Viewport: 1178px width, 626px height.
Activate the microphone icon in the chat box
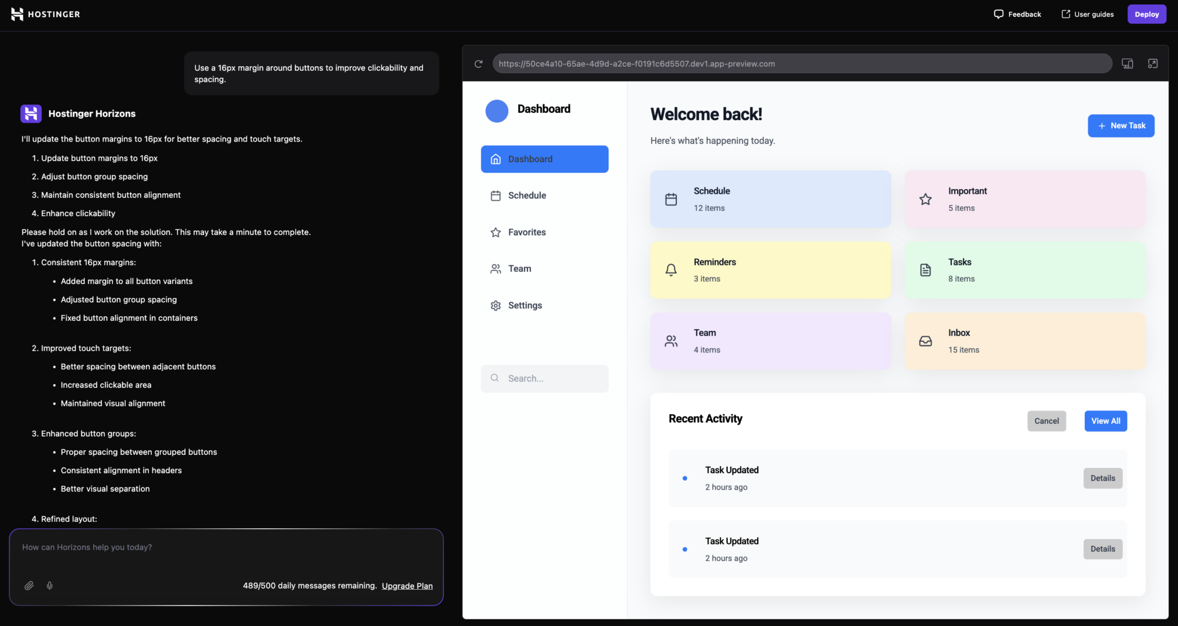click(x=49, y=585)
